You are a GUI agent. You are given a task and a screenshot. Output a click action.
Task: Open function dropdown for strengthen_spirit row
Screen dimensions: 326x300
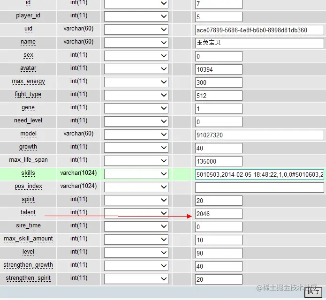[136, 278]
